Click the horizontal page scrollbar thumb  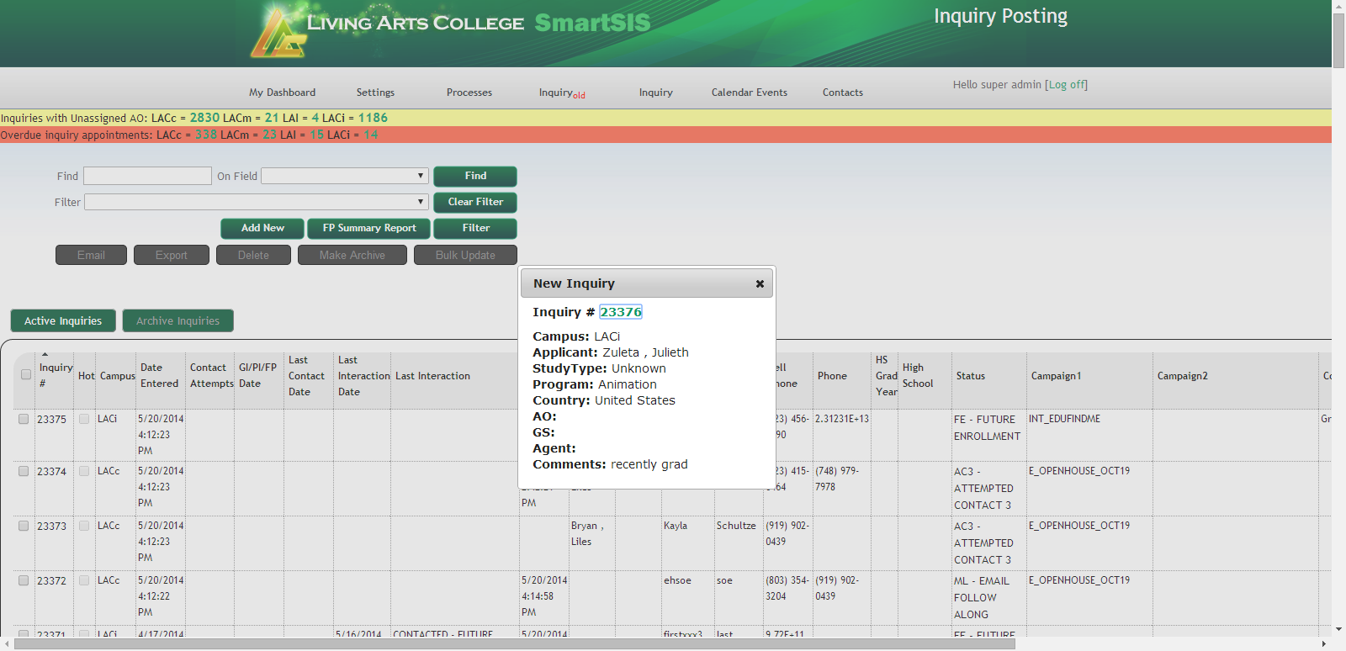(x=514, y=644)
